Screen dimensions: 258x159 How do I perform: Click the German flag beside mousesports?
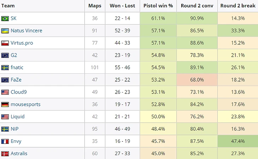[5, 104]
